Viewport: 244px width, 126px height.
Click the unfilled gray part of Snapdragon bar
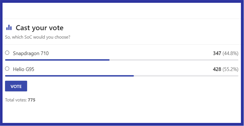click(x=174, y=60)
